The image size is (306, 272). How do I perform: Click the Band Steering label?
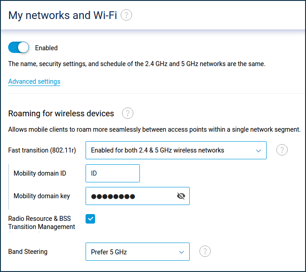coord(28,252)
